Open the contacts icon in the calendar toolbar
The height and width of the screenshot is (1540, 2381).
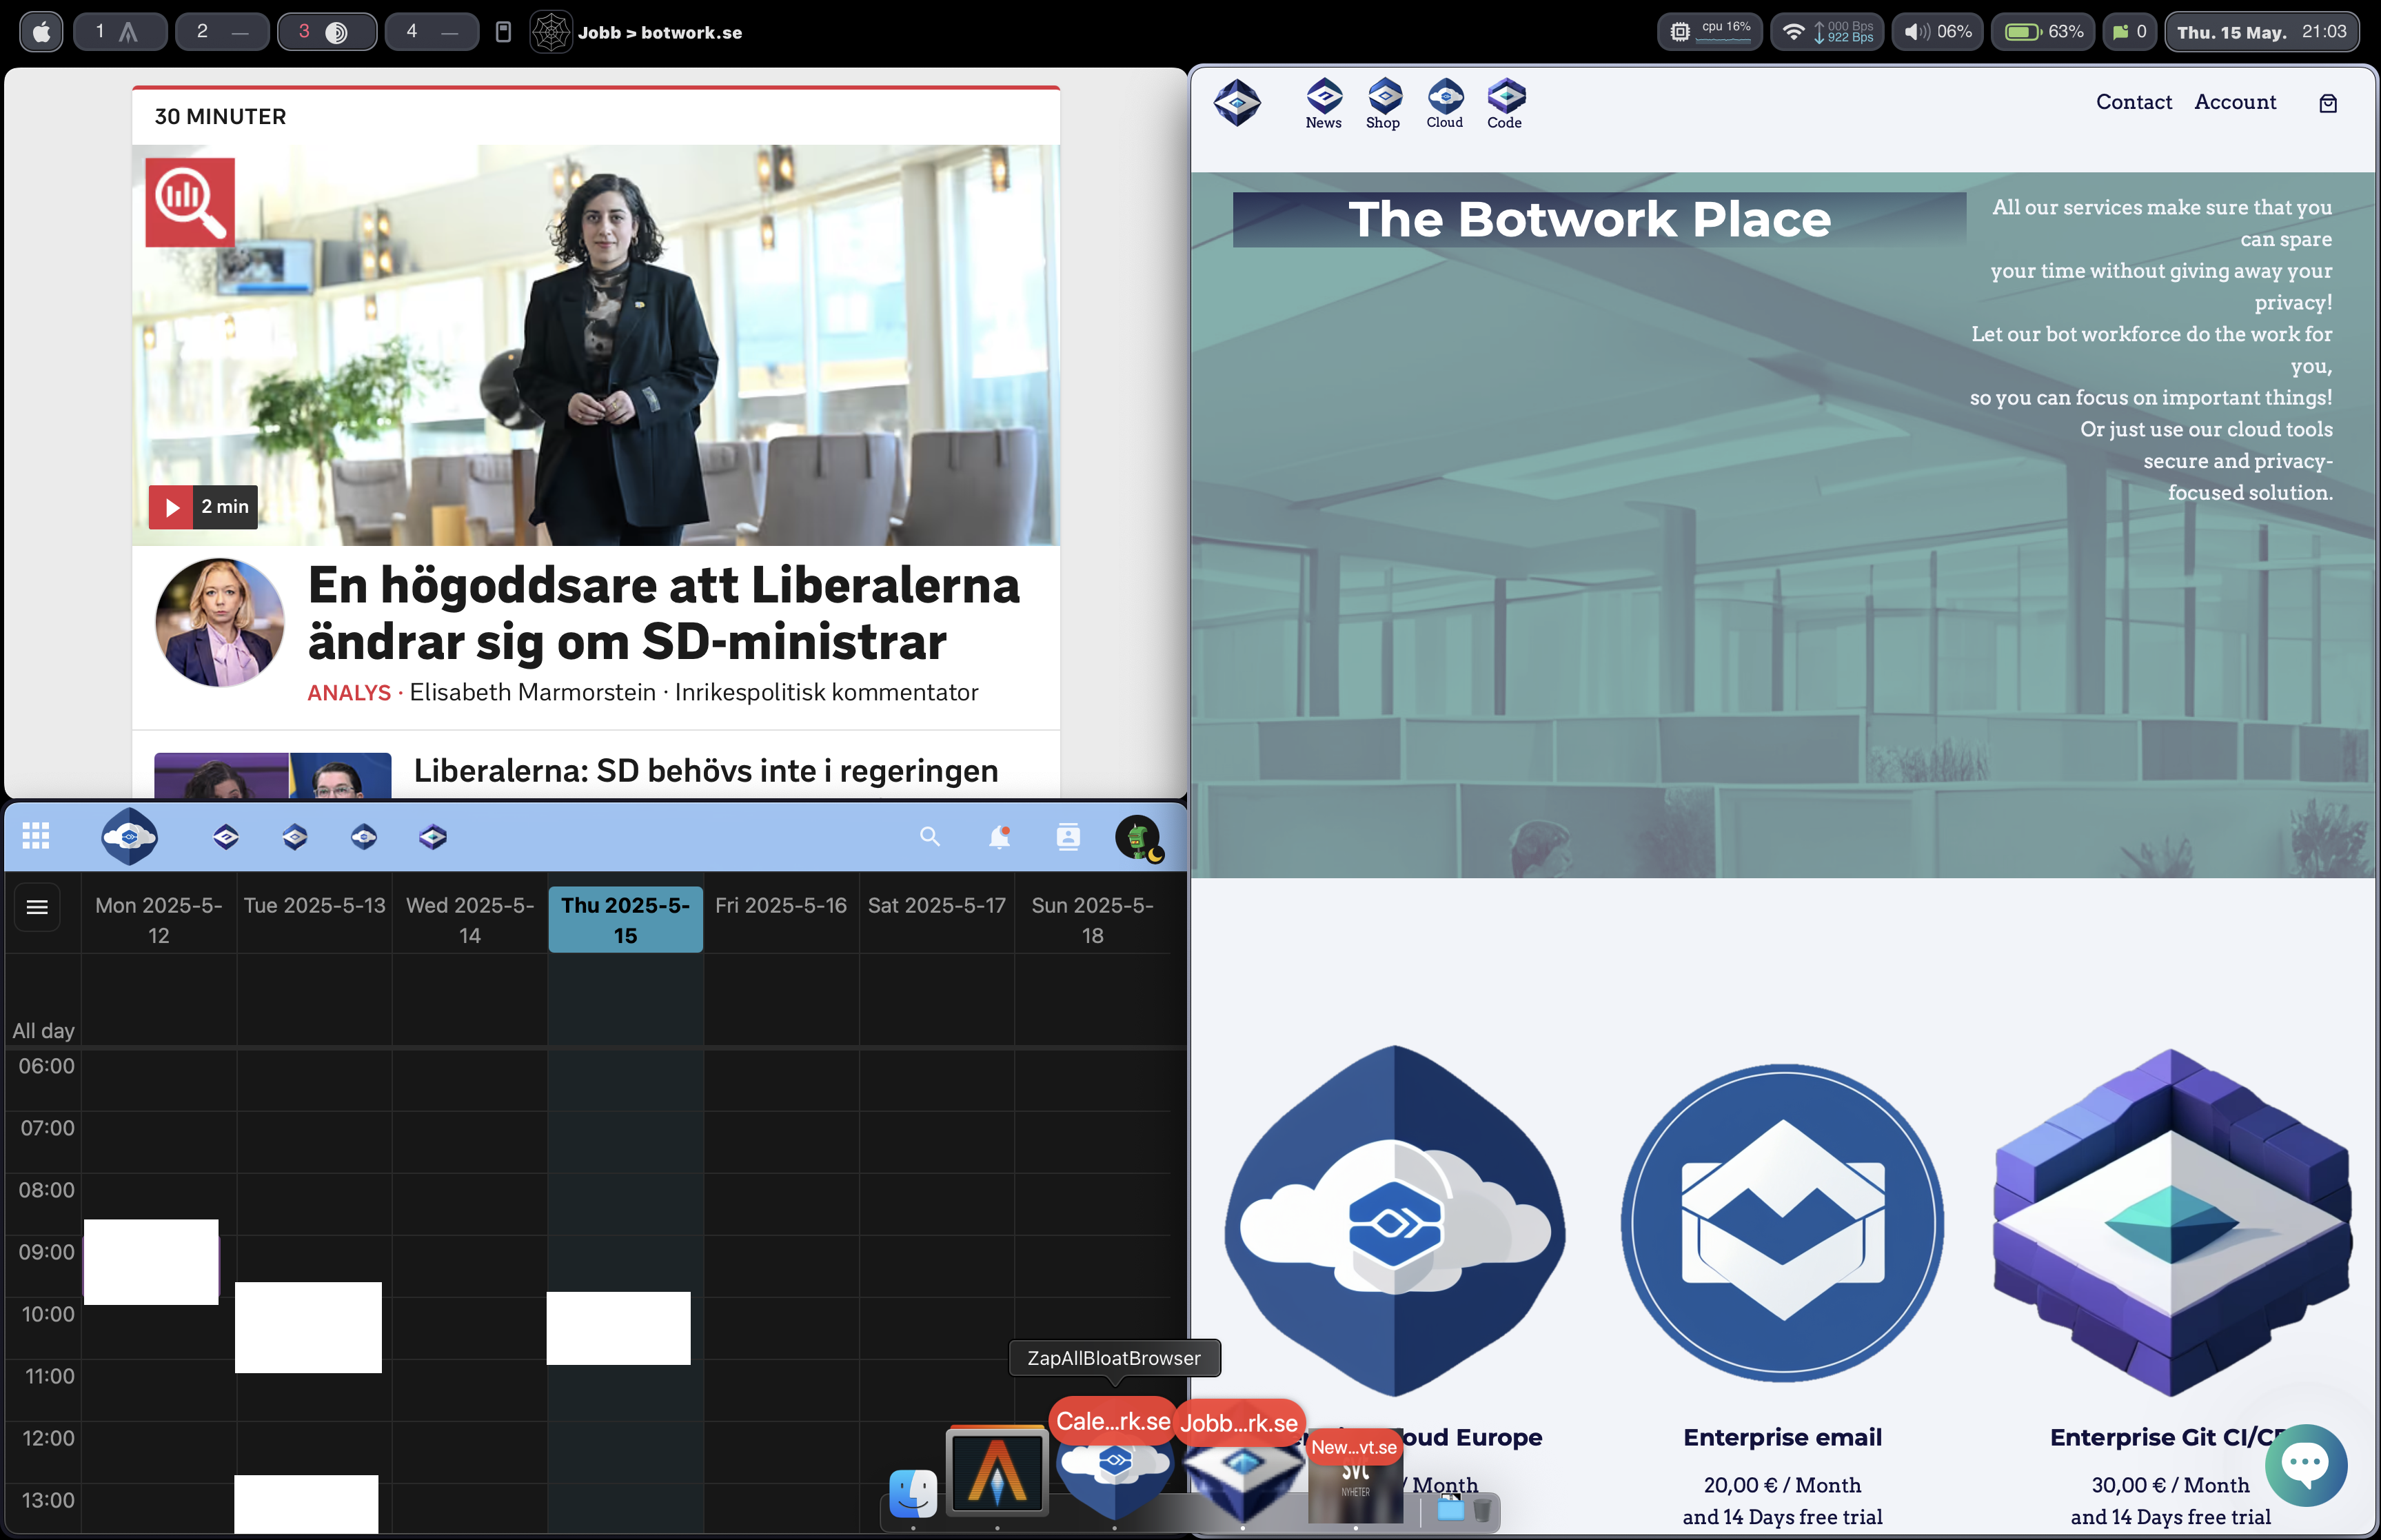(1068, 837)
